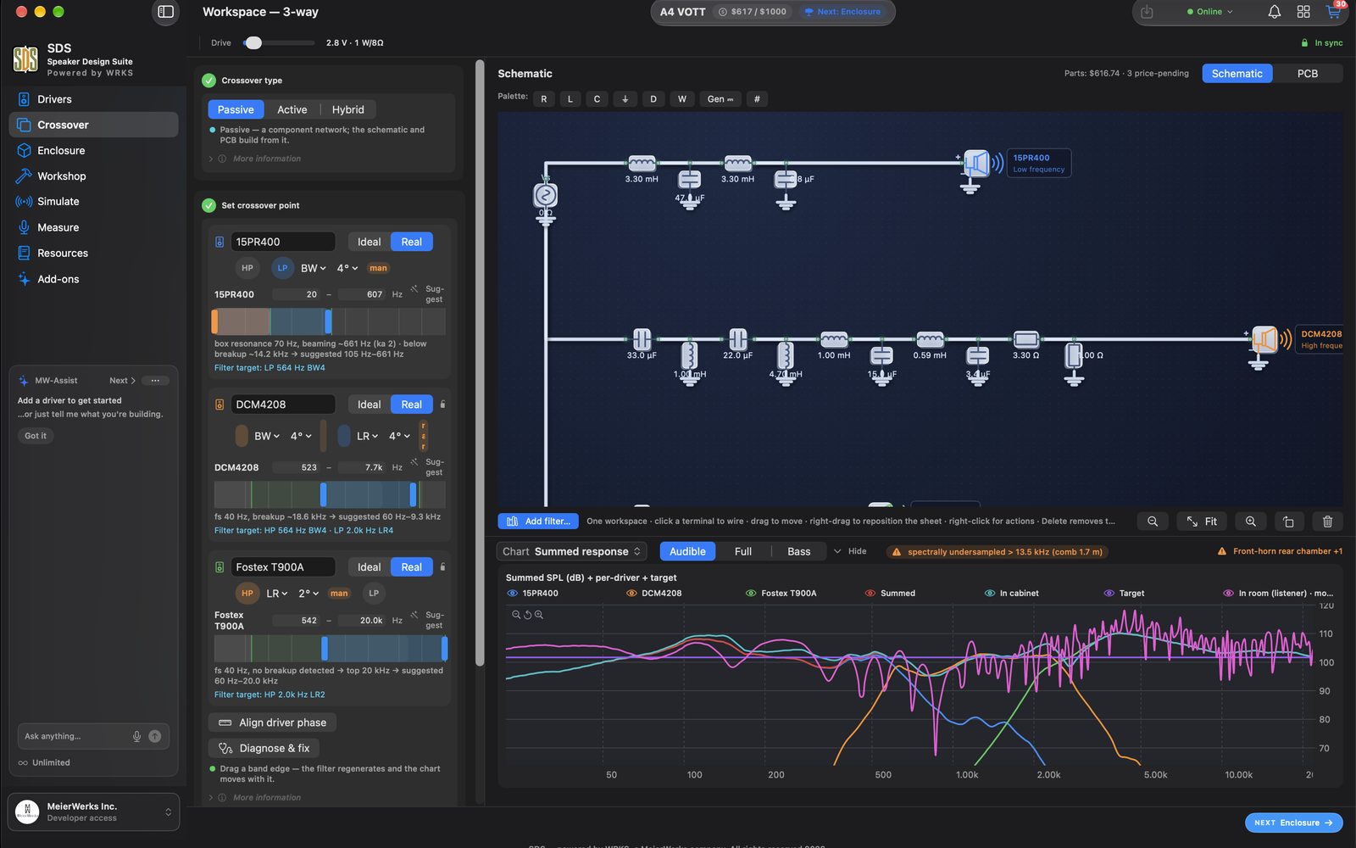Zoom out the schematic view
The image size is (1356, 848).
click(x=1153, y=522)
